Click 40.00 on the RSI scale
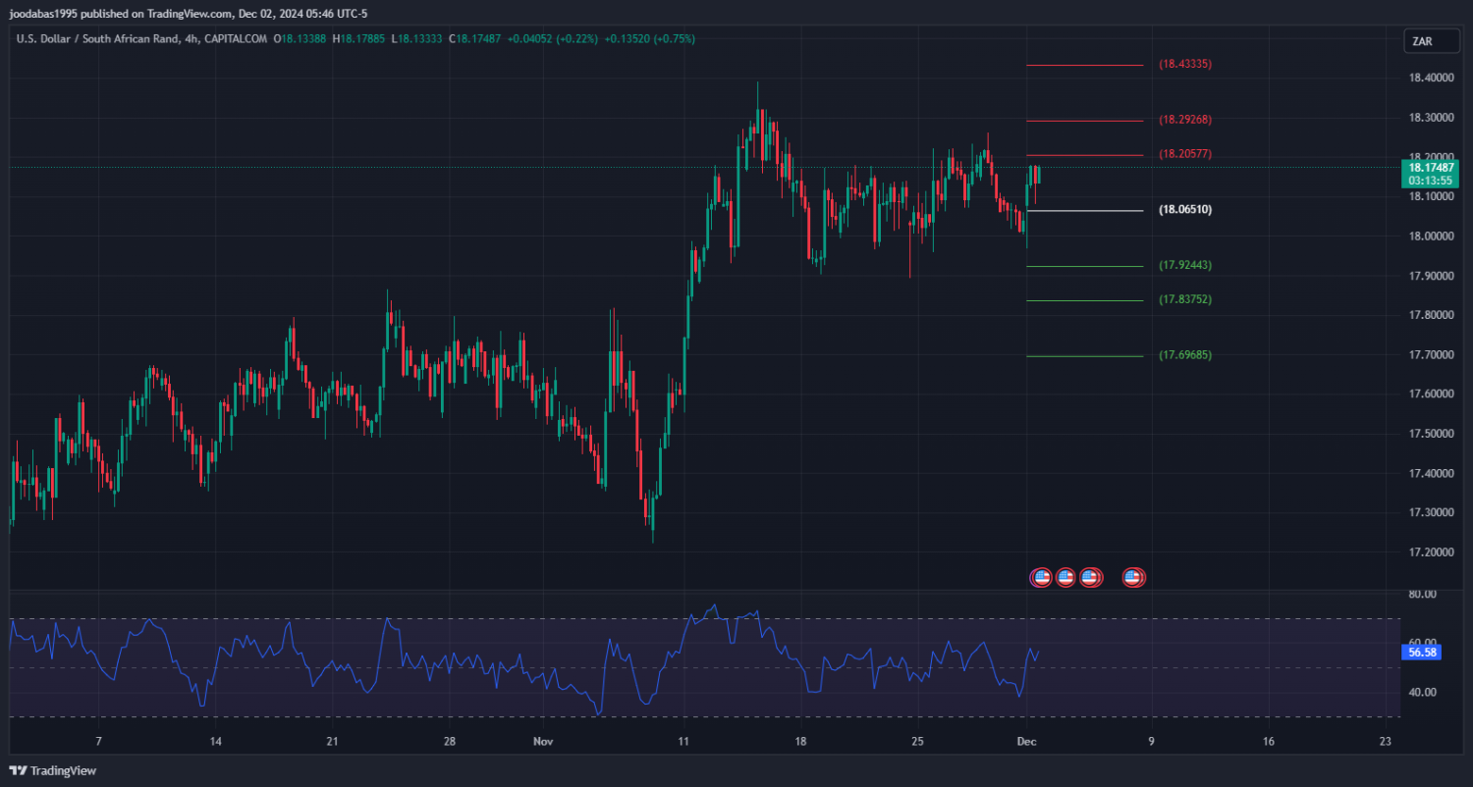This screenshot has width=1473, height=787. (1422, 693)
